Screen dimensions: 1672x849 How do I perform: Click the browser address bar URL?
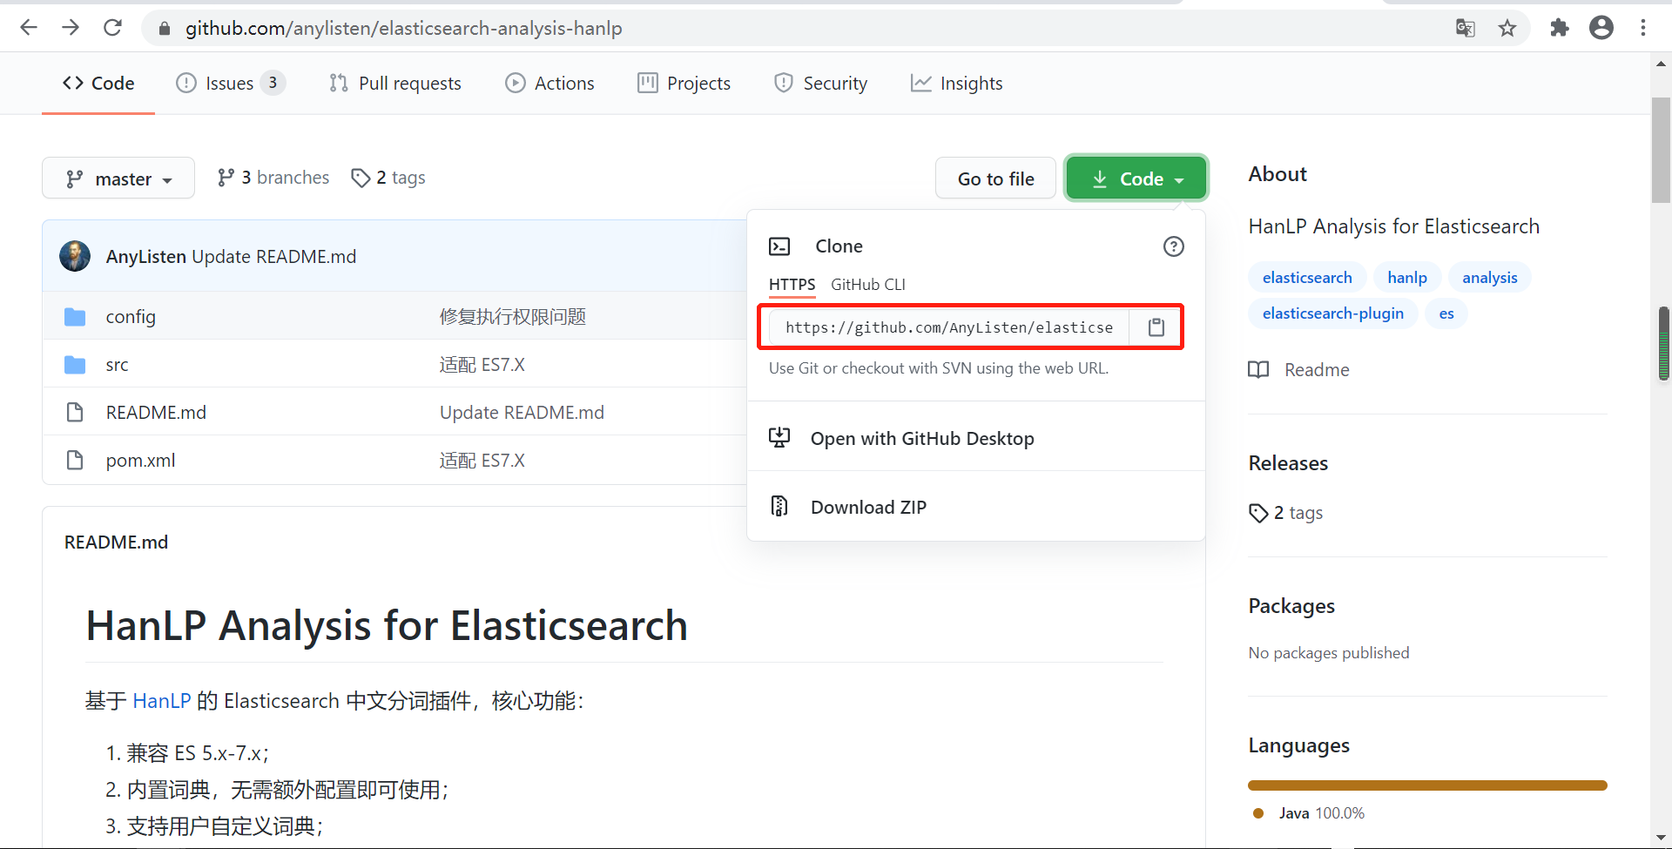coord(403,29)
